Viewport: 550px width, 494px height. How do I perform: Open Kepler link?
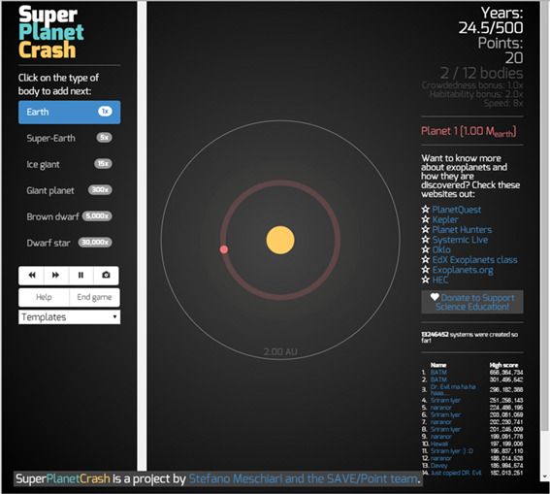pyautogui.click(x=445, y=219)
